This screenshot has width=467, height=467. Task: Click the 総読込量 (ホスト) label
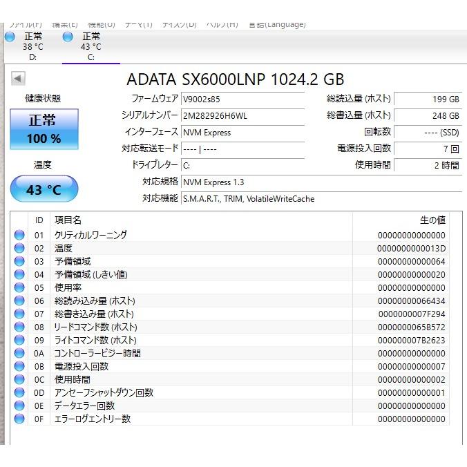(x=359, y=99)
